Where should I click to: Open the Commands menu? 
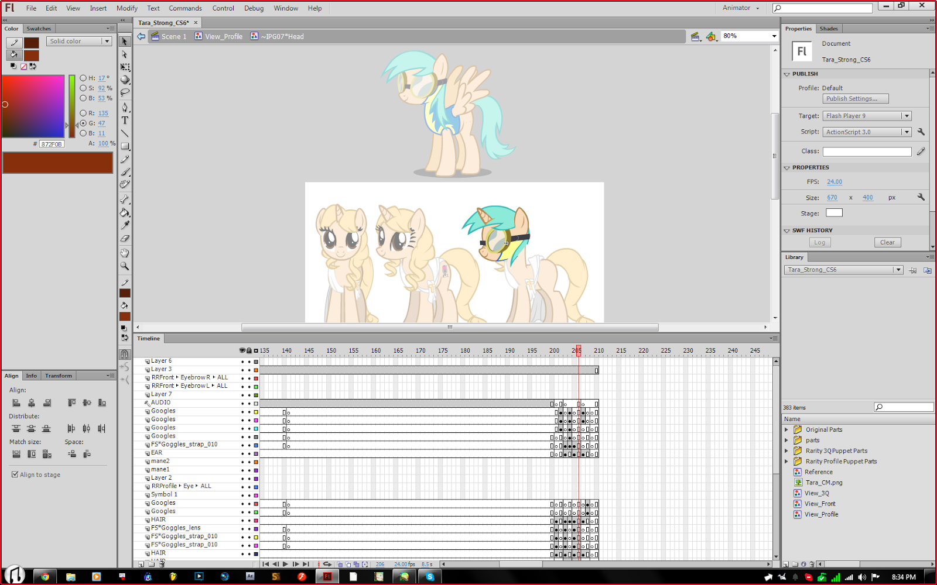185,8
